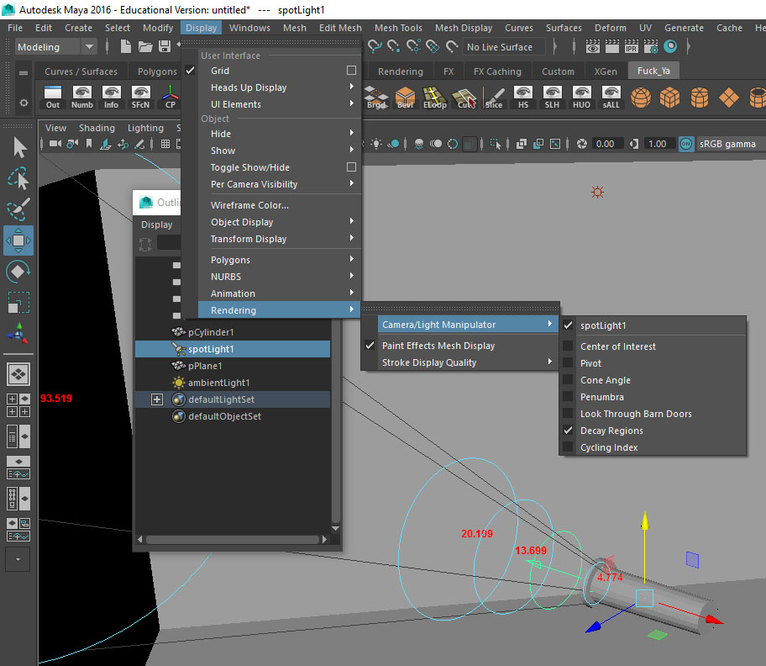Click No Live Surface field
The image size is (766, 666).
pos(503,47)
